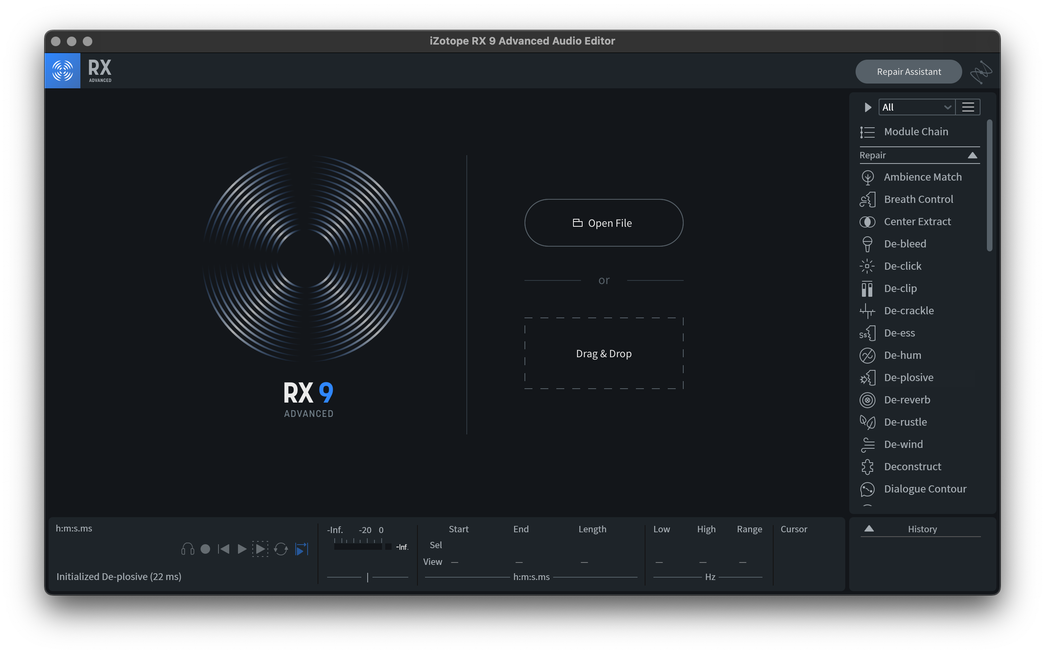Open the Breath Control module
1045x654 pixels.
click(918, 199)
